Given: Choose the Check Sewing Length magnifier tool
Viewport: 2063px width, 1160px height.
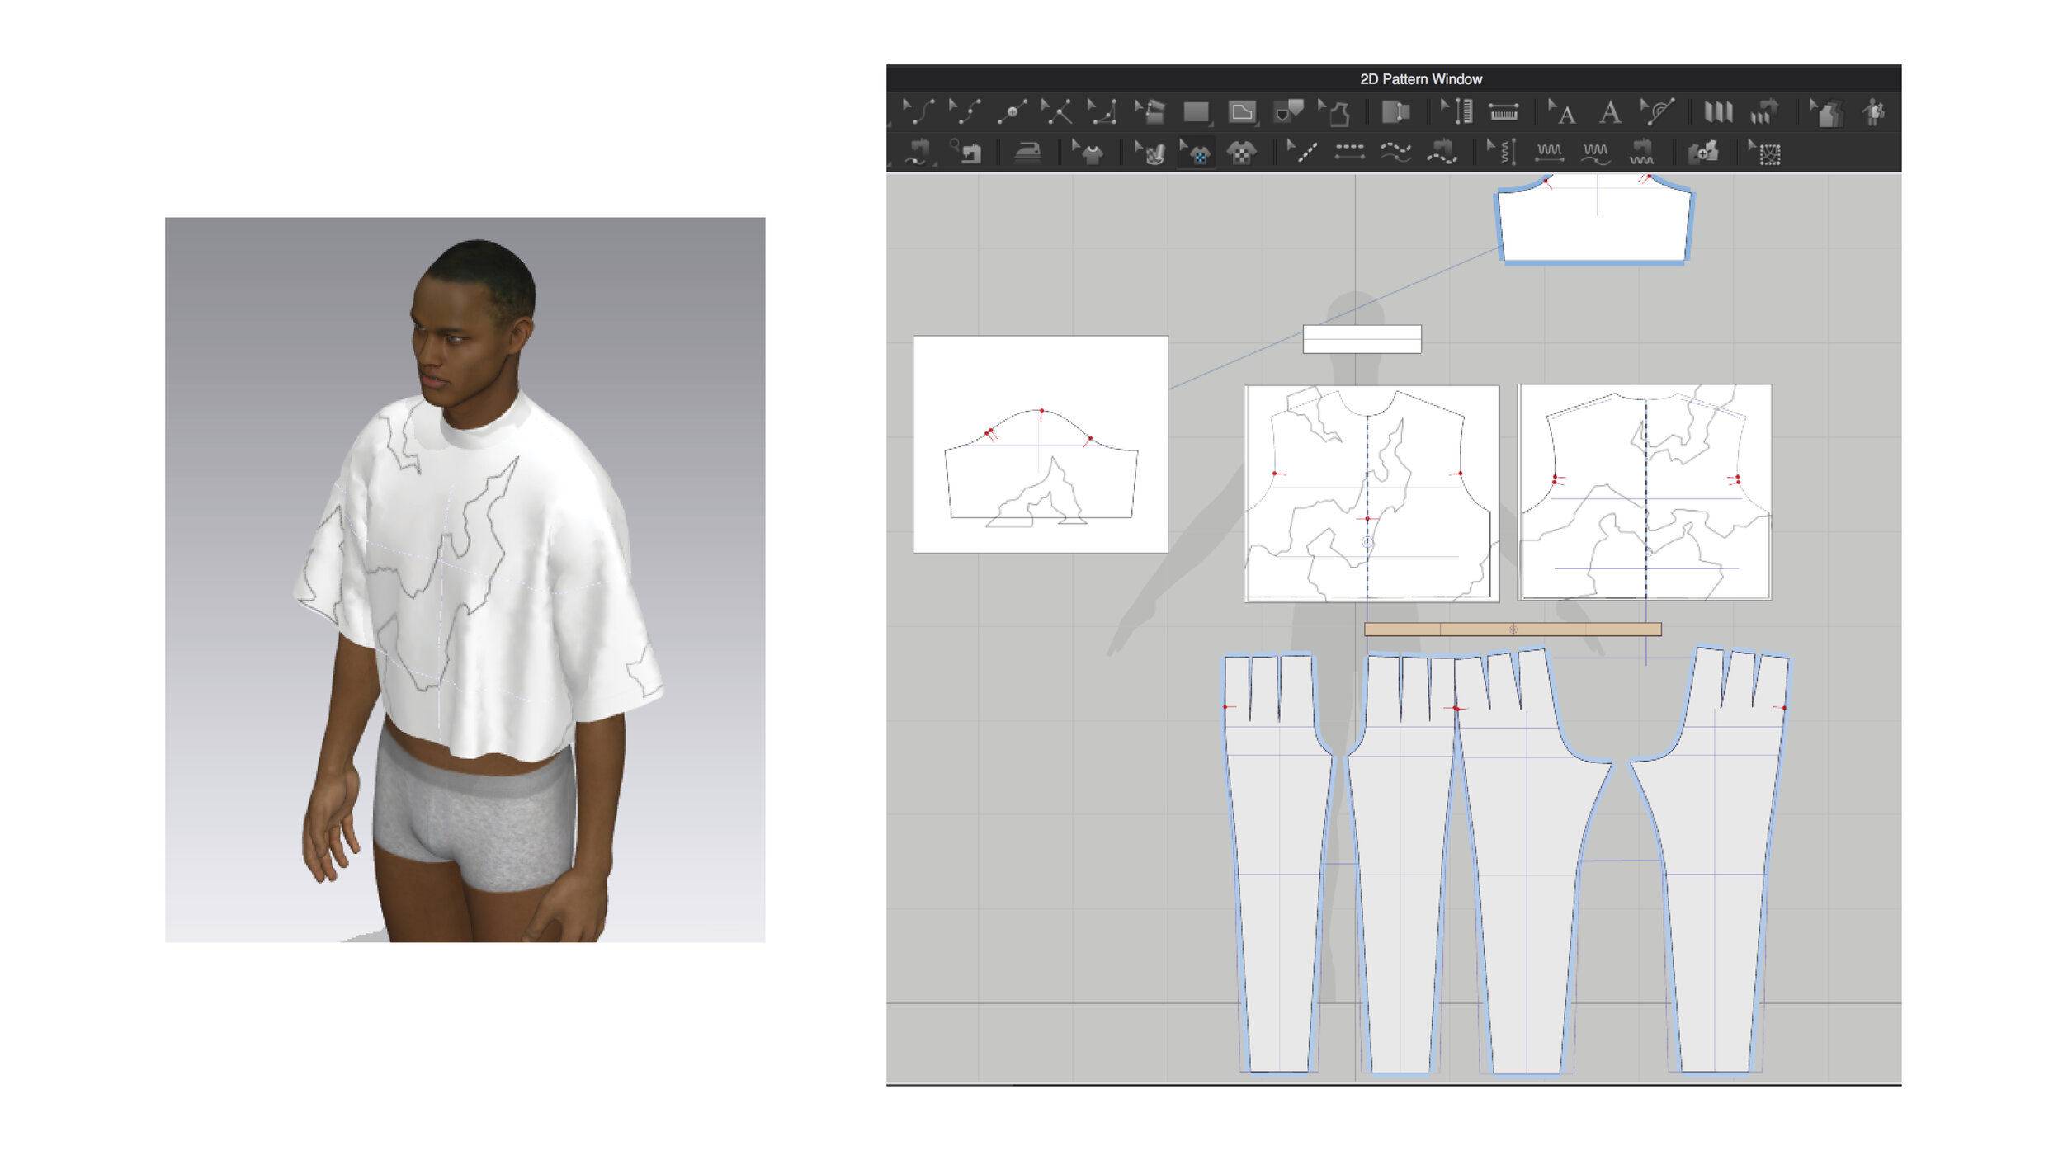Looking at the screenshot, I should pos(964,153).
